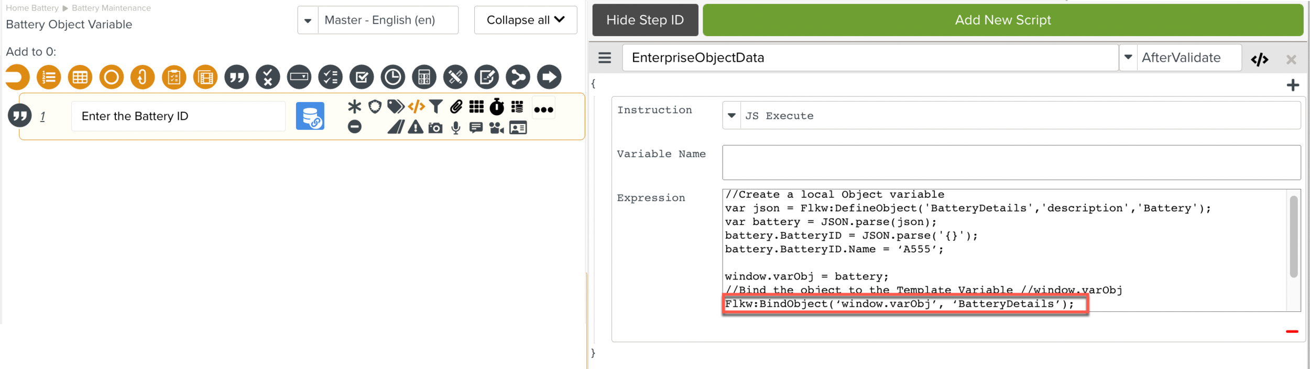Click the microphone icon on the step
Viewport: 1310px width, 369px height.
click(456, 128)
